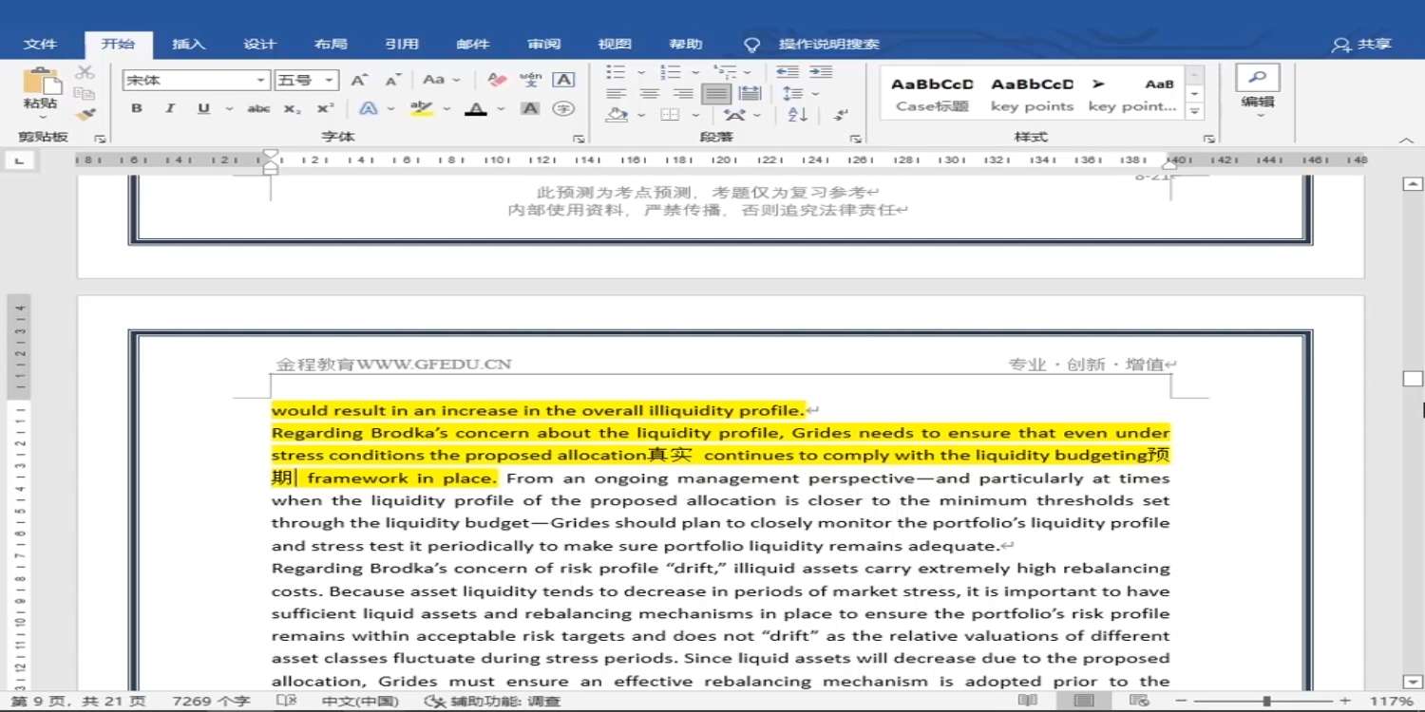
Task: Click the phonetic guide (wén) icon
Action: coord(531,80)
